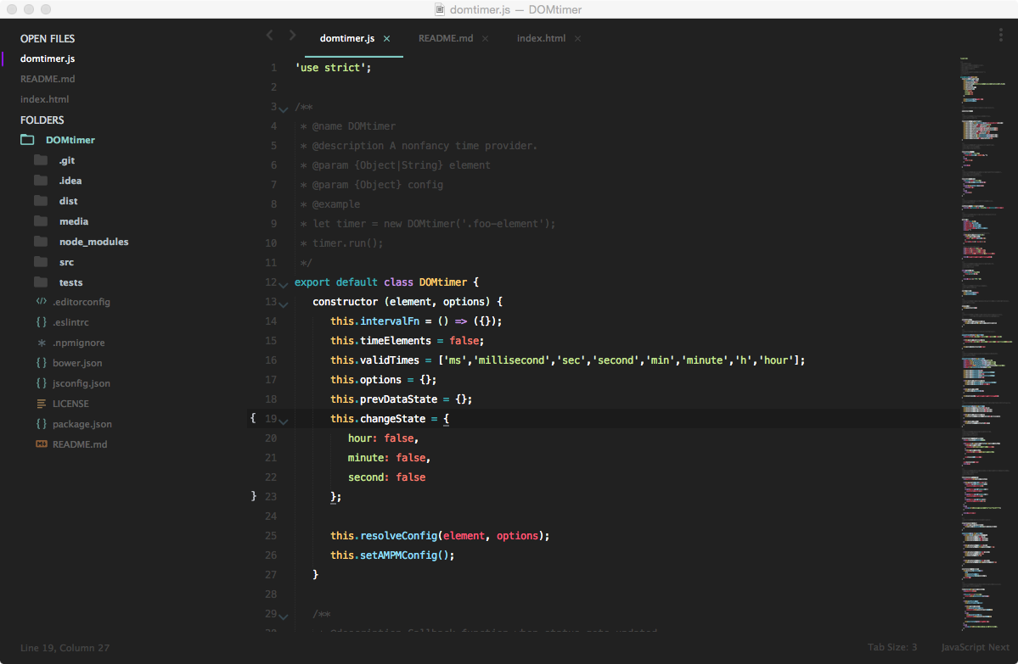
Task: Click the bower.json braces icon
Action: 42,362
